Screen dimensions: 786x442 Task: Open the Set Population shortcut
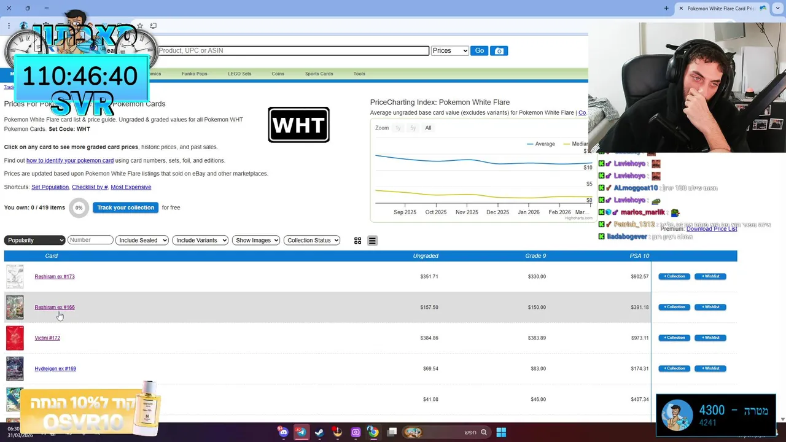click(50, 187)
